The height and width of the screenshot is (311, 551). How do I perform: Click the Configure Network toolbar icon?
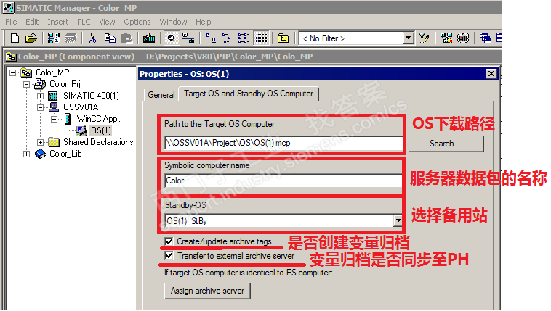[446, 38]
